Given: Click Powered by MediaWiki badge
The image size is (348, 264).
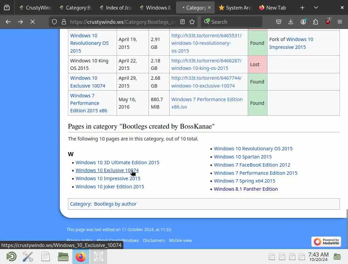Looking at the screenshot, I should pyautogui.click(x=326, y=242).
